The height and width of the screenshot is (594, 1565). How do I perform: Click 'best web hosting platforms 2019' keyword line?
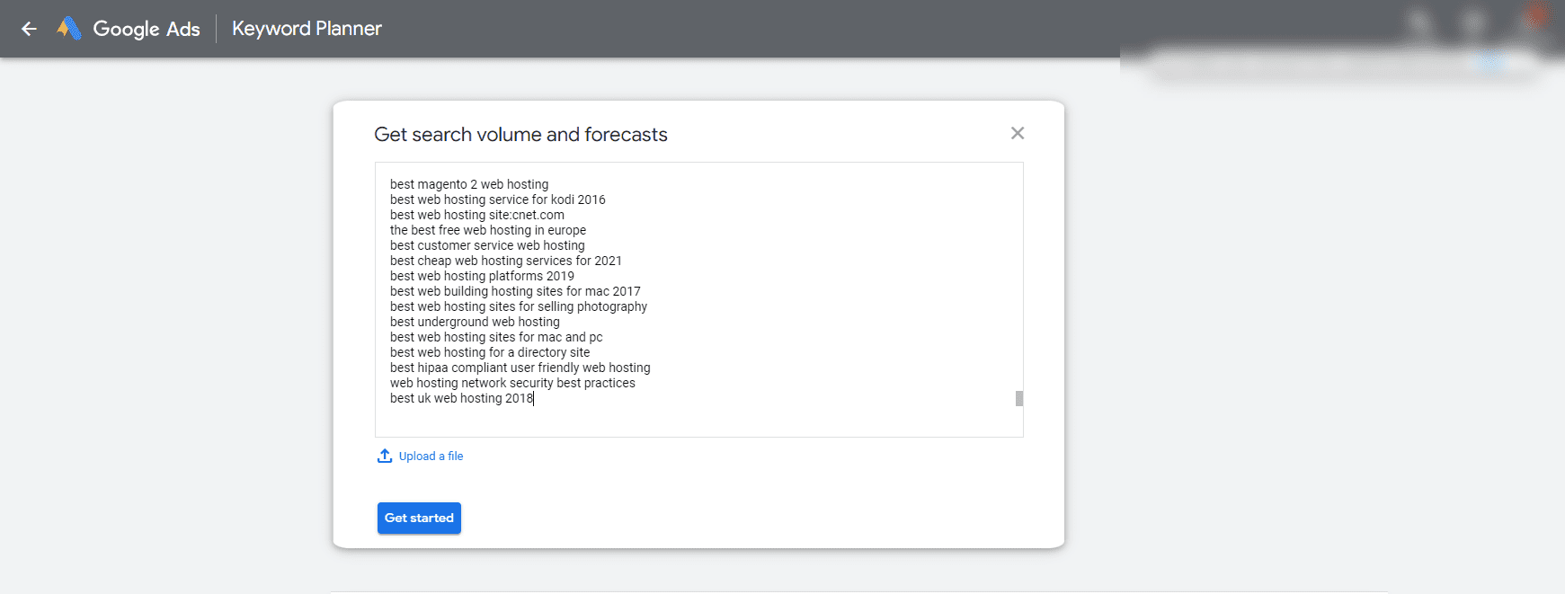click(x=482, y=276)
